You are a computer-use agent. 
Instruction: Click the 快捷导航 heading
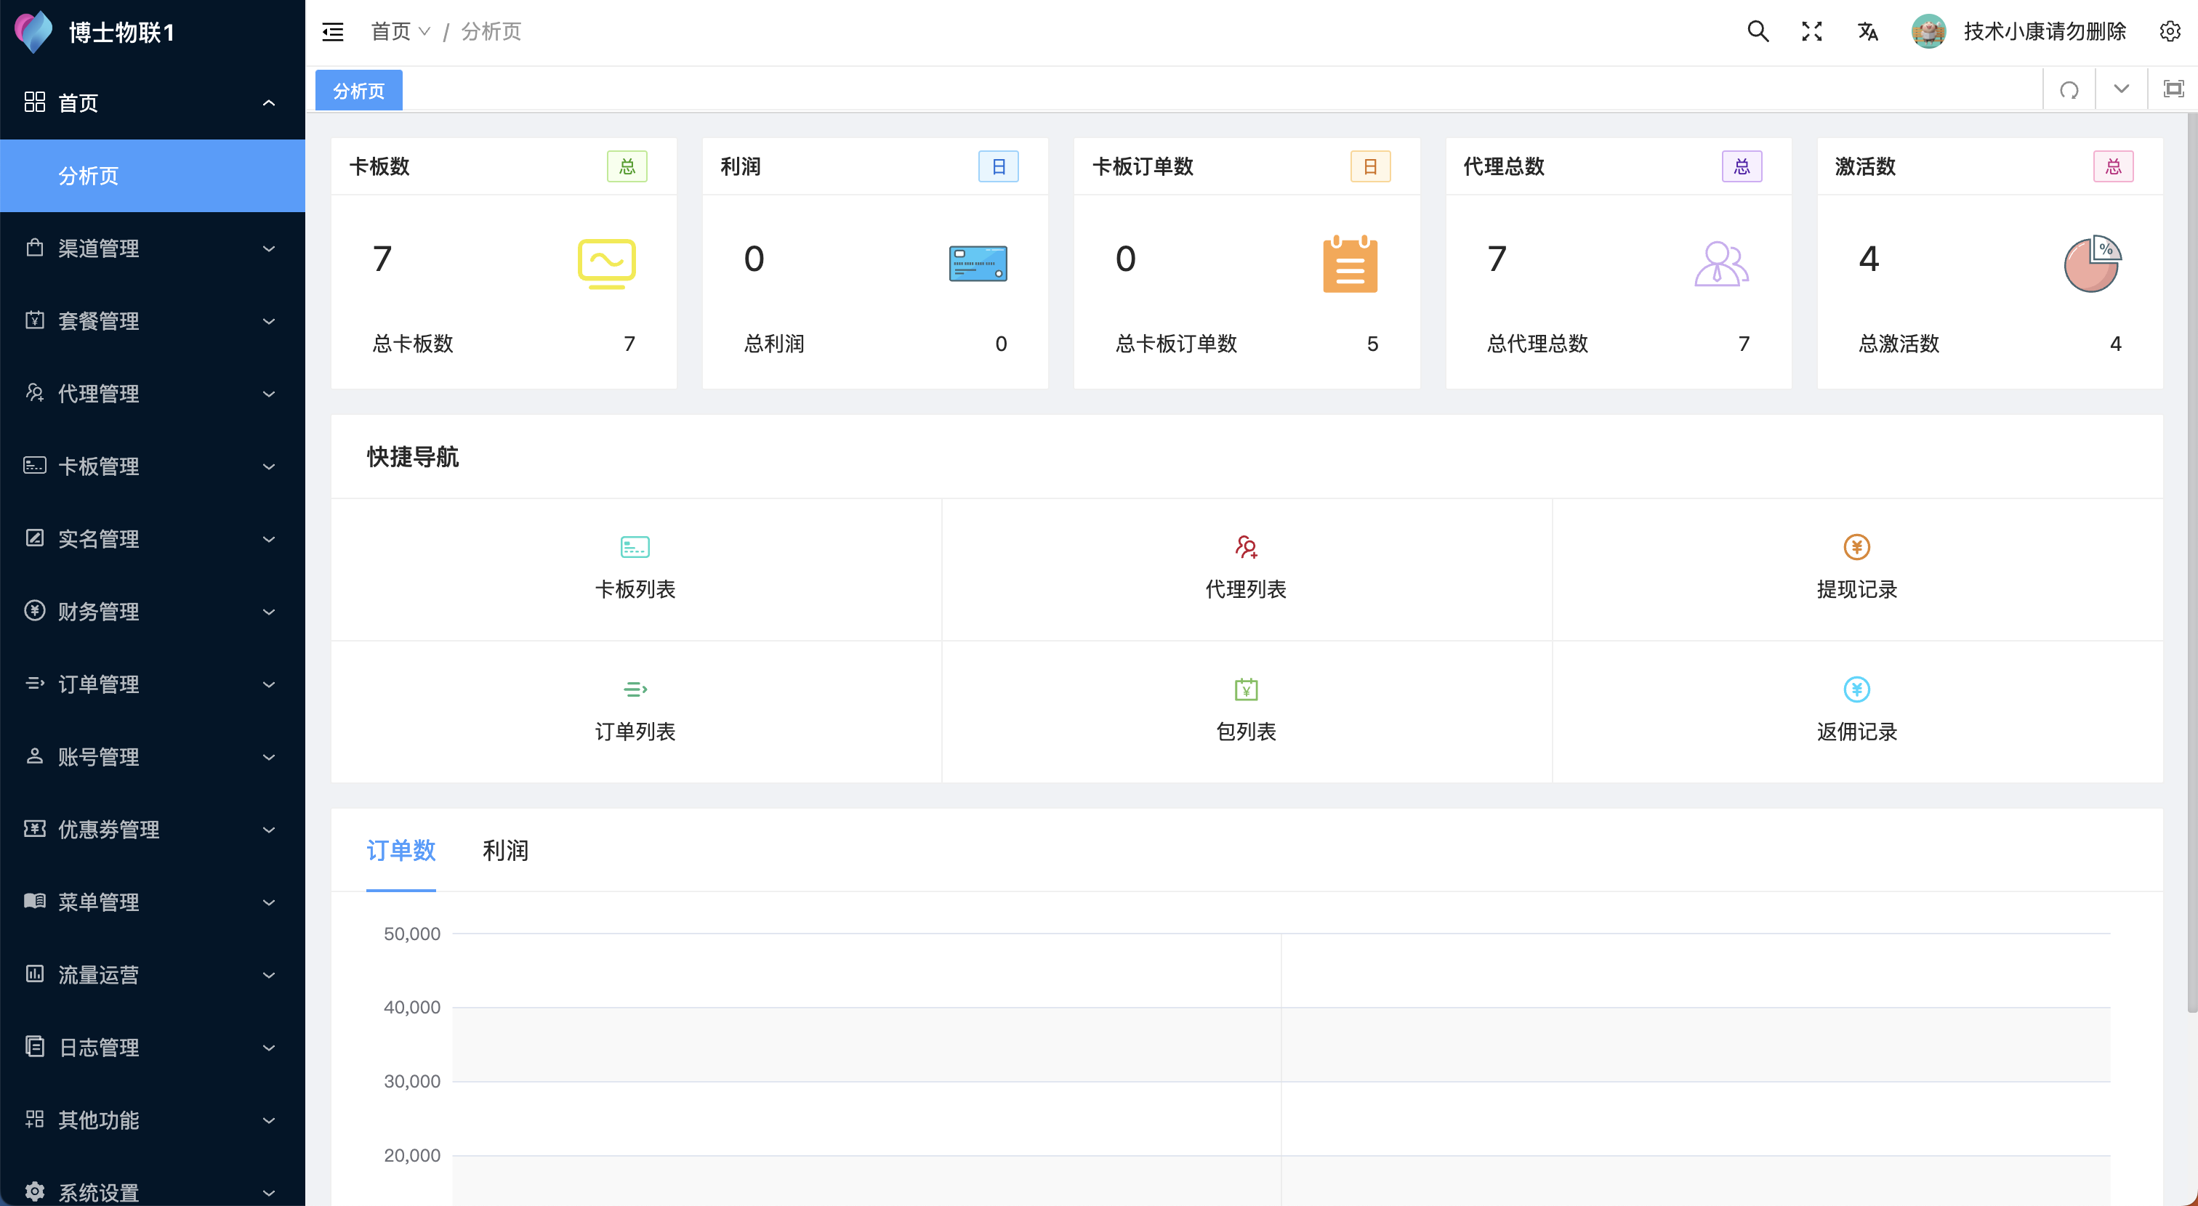point(413,456)
